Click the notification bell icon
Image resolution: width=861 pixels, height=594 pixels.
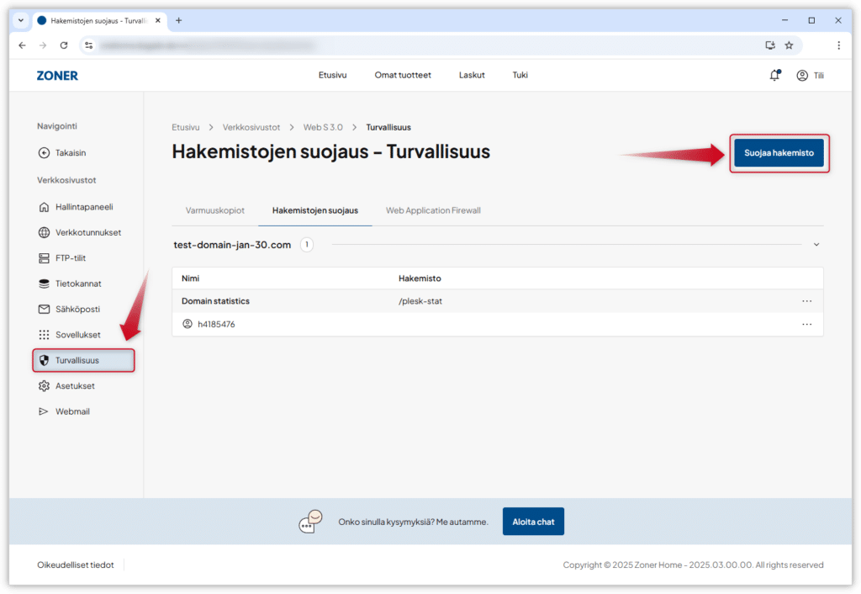click(x=774, y=76)
